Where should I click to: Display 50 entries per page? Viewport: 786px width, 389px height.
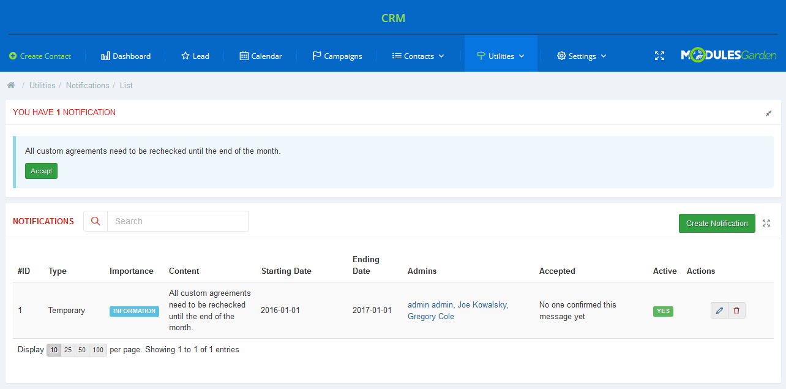tap(82, 350)
